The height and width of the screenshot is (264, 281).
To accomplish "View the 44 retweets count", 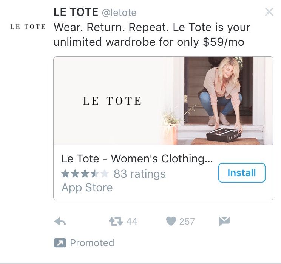I will click(x=132, y=222).
